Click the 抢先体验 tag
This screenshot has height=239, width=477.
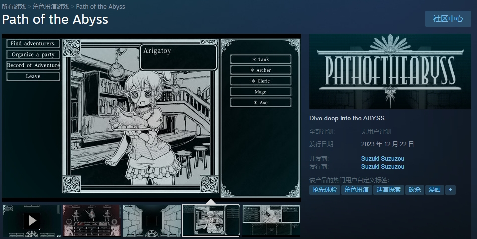click(x=325, y=190)
